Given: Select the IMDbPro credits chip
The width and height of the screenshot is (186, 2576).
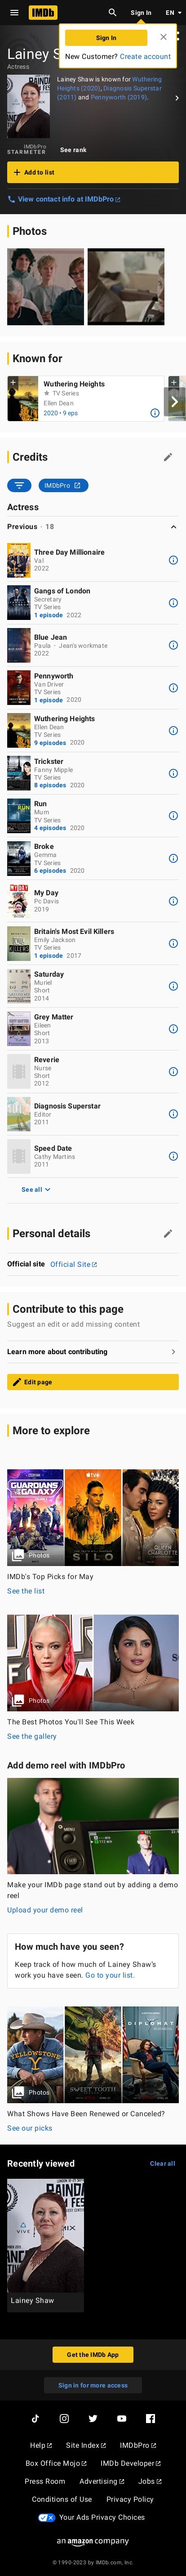Looking at the screenshot, I should click(64, 485).
